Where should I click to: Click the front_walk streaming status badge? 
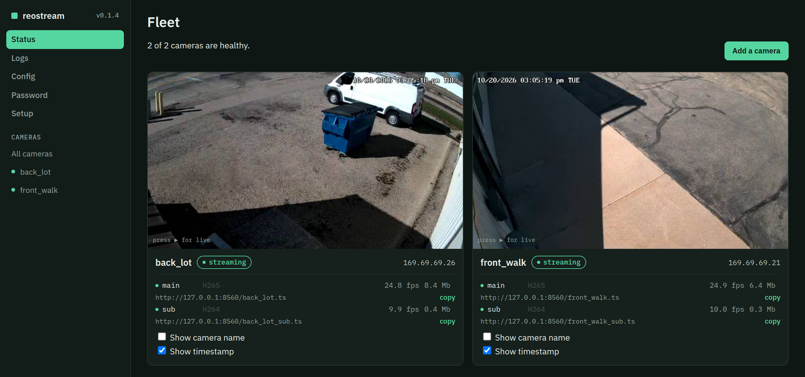tap(558, 262)
